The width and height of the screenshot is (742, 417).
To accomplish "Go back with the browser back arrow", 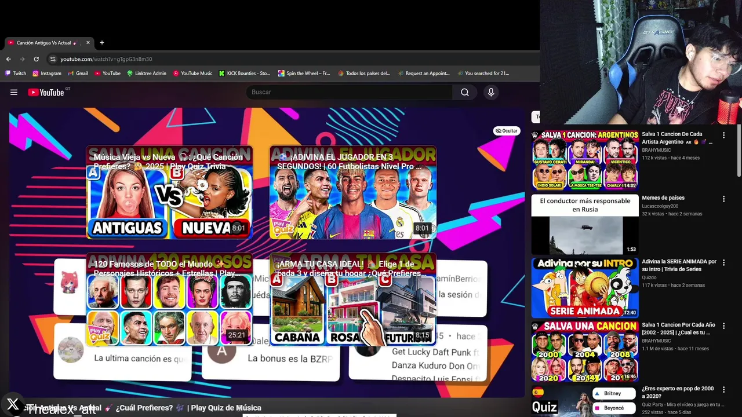I will 8,59.
